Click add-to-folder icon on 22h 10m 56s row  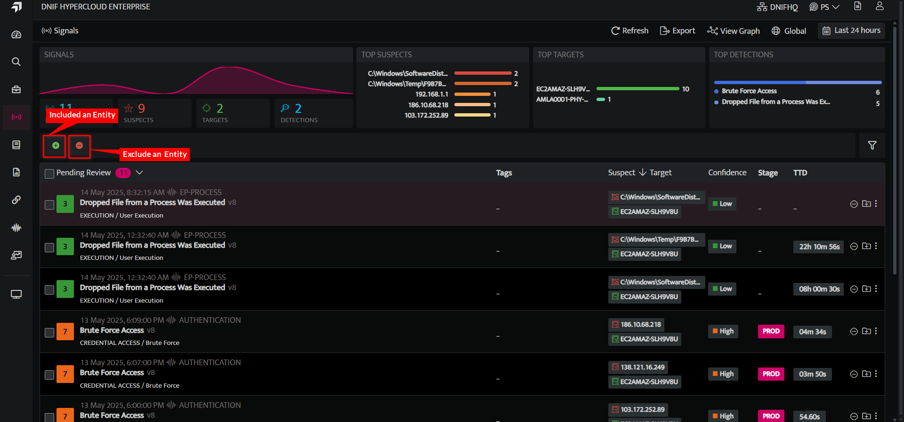(x=866, y=246)
